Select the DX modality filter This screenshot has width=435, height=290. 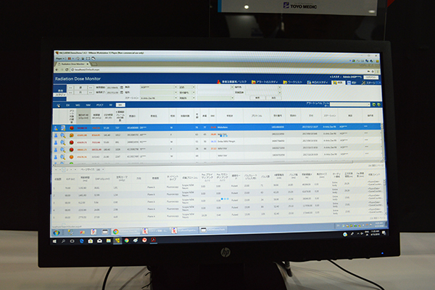[x=69, y=105]
